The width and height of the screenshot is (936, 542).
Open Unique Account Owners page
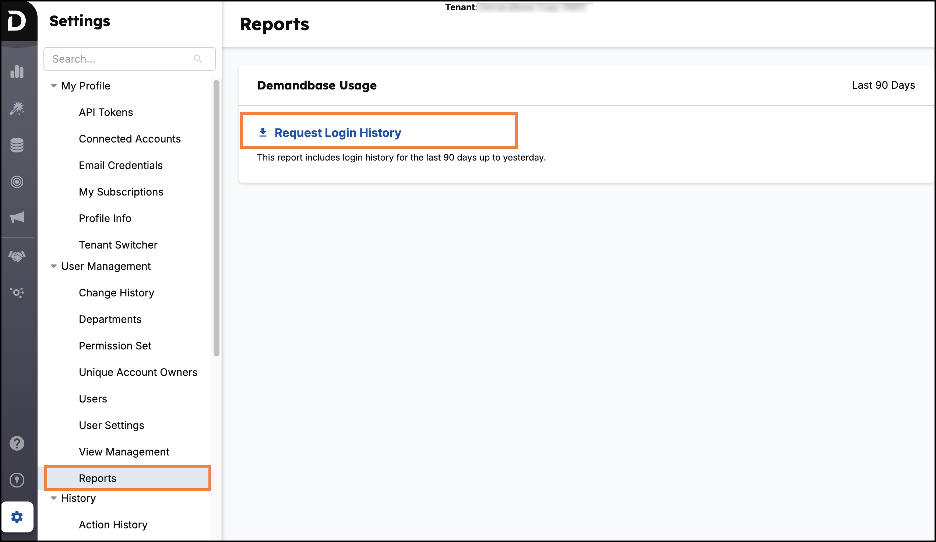(x=138, y=372)
